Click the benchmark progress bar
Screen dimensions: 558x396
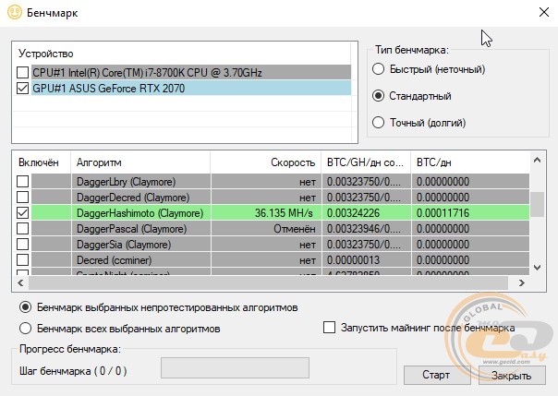coord(235,368)
